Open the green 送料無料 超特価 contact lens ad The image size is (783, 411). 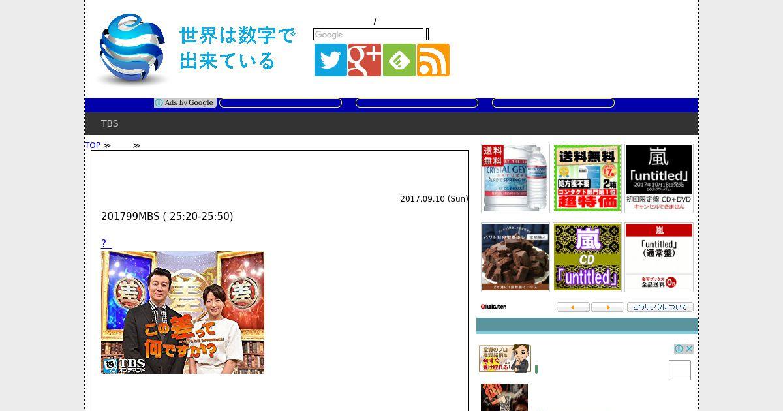click(587, 178)
